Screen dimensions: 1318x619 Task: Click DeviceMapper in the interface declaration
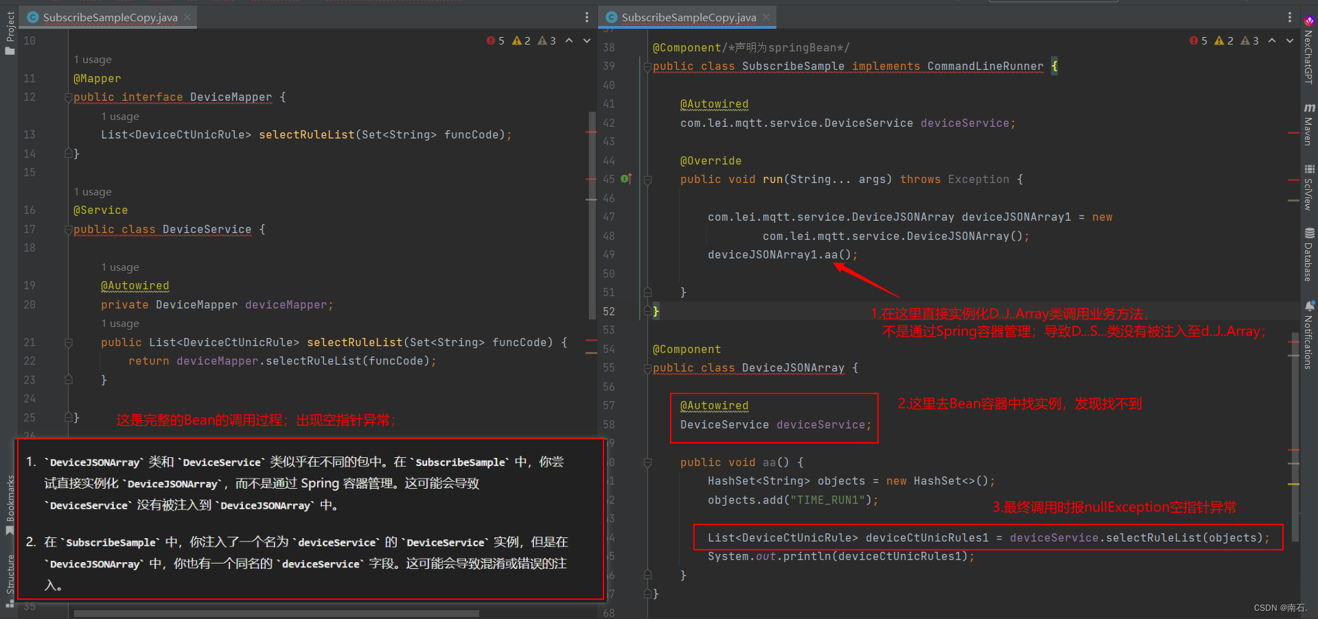point(231,97)
